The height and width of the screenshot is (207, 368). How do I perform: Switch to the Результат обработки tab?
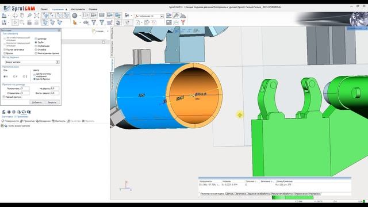pos(282,194)
